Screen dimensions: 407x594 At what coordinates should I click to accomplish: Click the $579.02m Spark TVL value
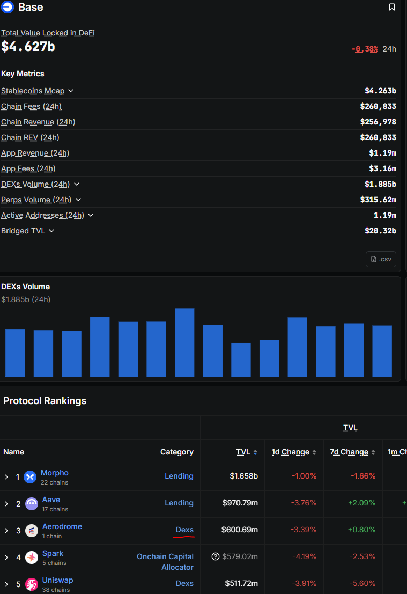(x=240, y=556)
